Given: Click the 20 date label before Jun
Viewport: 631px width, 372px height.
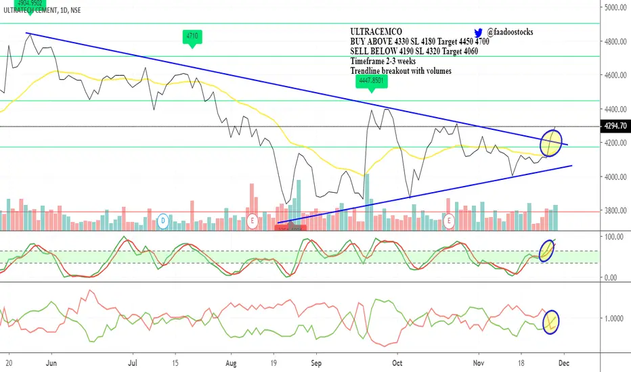Looking at the screenshot, I should click(9, 363).
